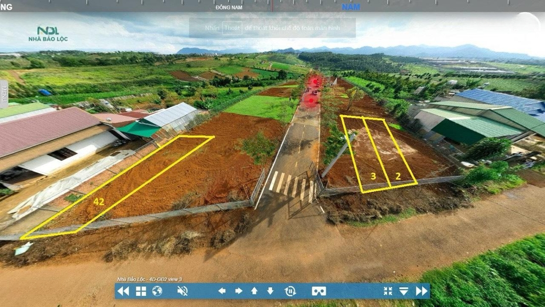The width and height of the screenshot is (545, 307).
Task: Pause the auto-rotation
Action: pyautogui.click(x=290, y=291)
